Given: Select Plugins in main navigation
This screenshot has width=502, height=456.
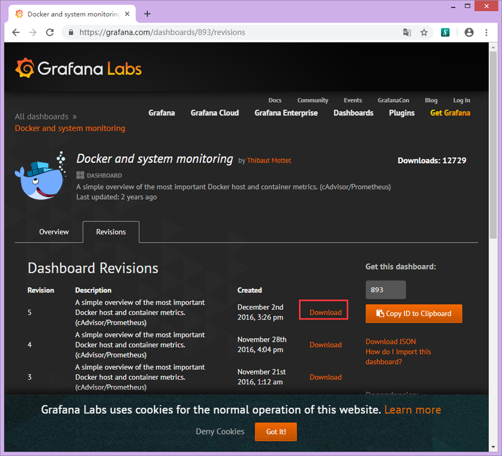Looking at the screenshot, I should [x=402, y=112].
